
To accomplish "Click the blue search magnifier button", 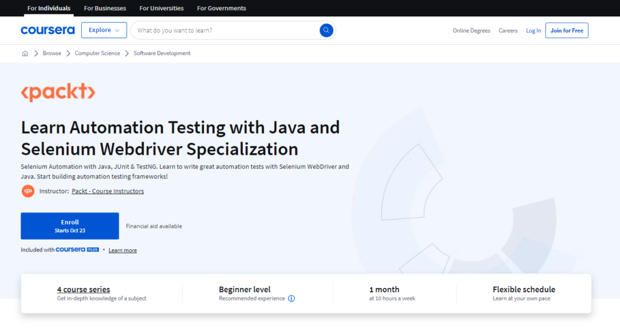I will [x=326, y=30].
